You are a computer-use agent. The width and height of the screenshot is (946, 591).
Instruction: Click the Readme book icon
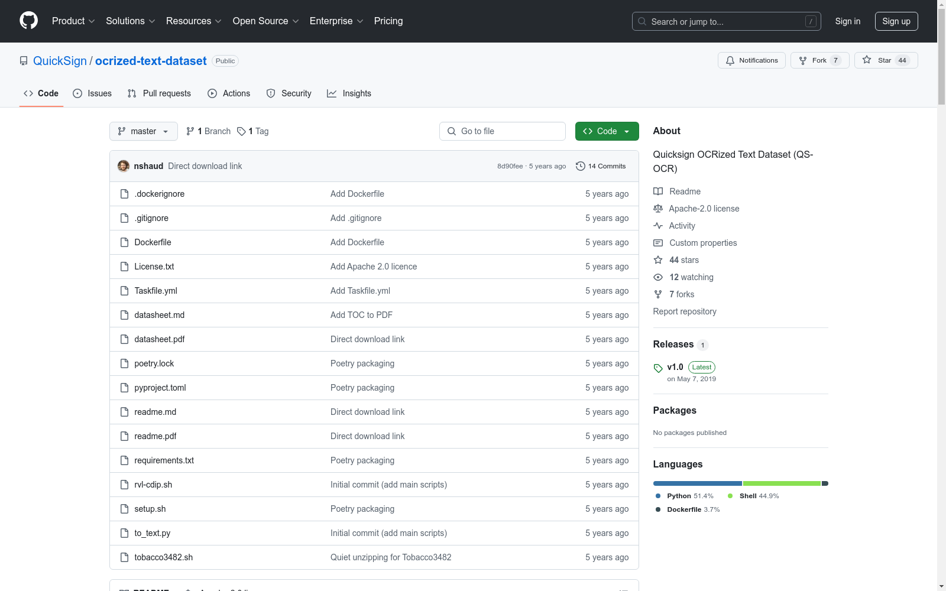[x=658, y=191]
